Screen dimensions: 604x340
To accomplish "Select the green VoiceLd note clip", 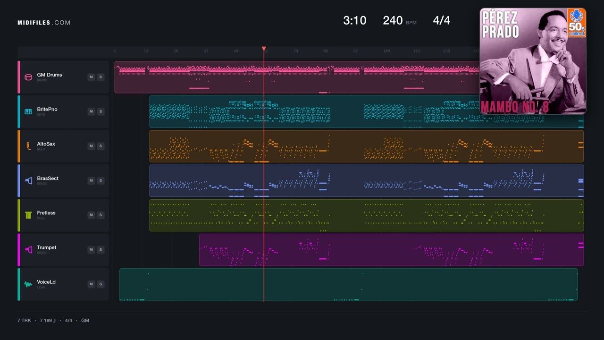I will pos(349,284).
